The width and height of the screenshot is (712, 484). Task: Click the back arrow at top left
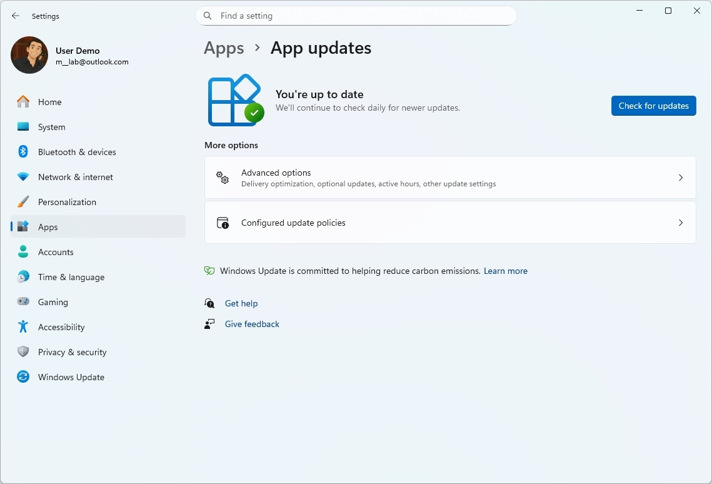(x=15, y=16)
